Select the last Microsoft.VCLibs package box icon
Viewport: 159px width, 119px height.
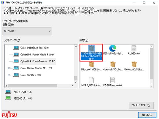(134, 64)
